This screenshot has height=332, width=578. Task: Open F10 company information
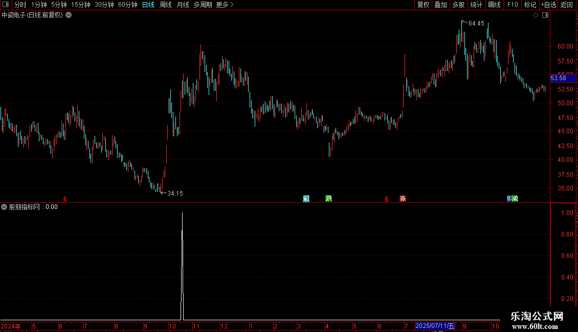tap(513, 5)
